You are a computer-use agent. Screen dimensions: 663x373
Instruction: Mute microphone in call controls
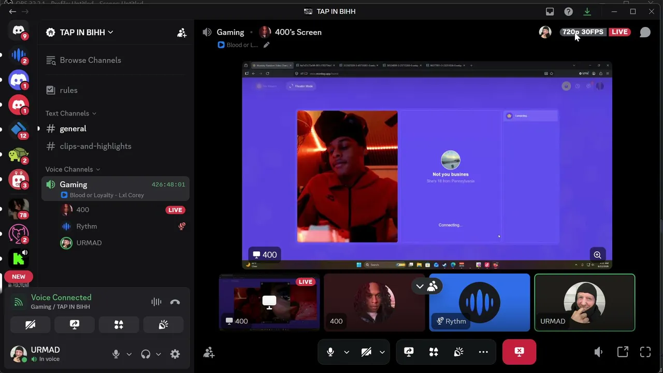point(330,352)
